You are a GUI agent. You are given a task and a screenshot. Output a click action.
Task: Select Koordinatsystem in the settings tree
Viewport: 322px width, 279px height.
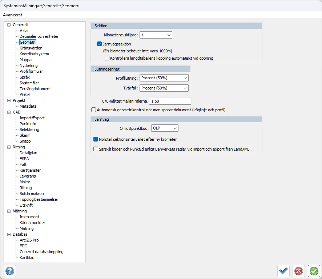click(x=34, y=54)
